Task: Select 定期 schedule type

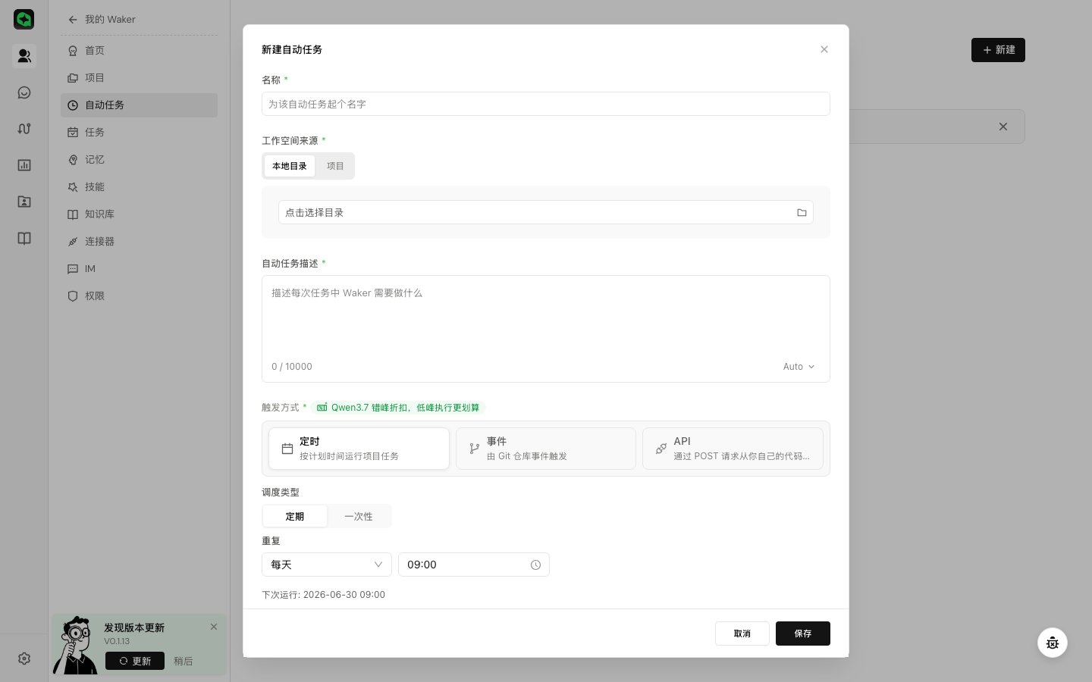Action: 295,517
